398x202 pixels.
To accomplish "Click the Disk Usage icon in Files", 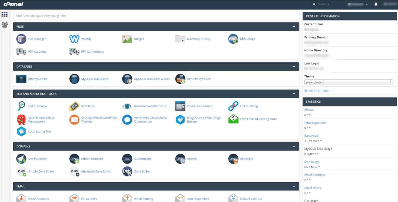I will (233, 39).
